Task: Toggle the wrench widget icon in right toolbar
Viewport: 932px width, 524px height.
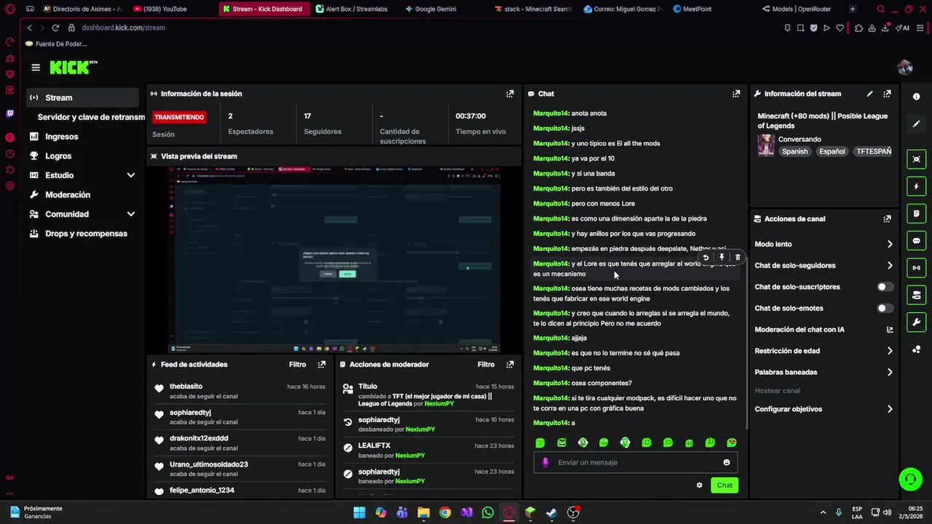Action: pos(916,322)
